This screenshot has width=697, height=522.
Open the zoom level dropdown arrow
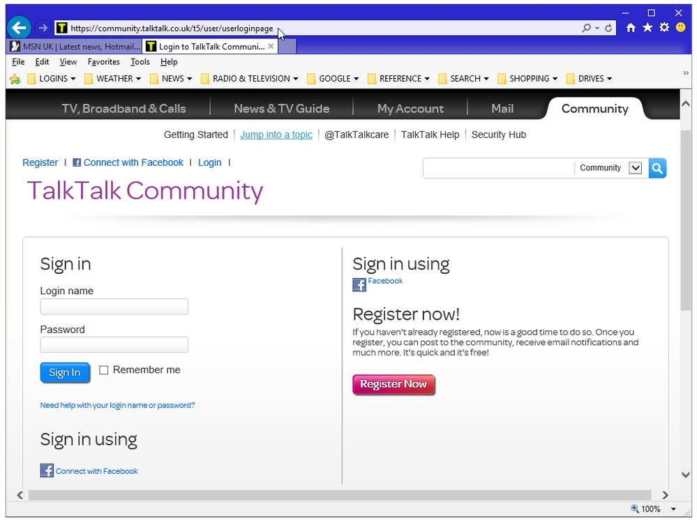(673, 509)
